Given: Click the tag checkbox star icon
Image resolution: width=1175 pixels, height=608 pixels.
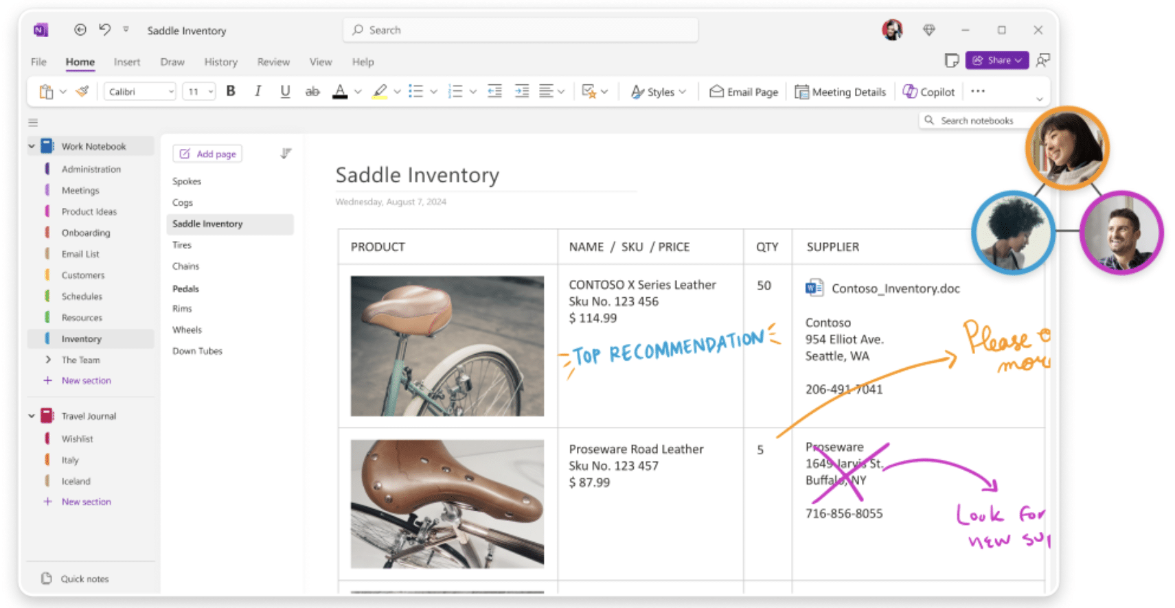Looking at the screenshot, I should (x=589, y=91).
